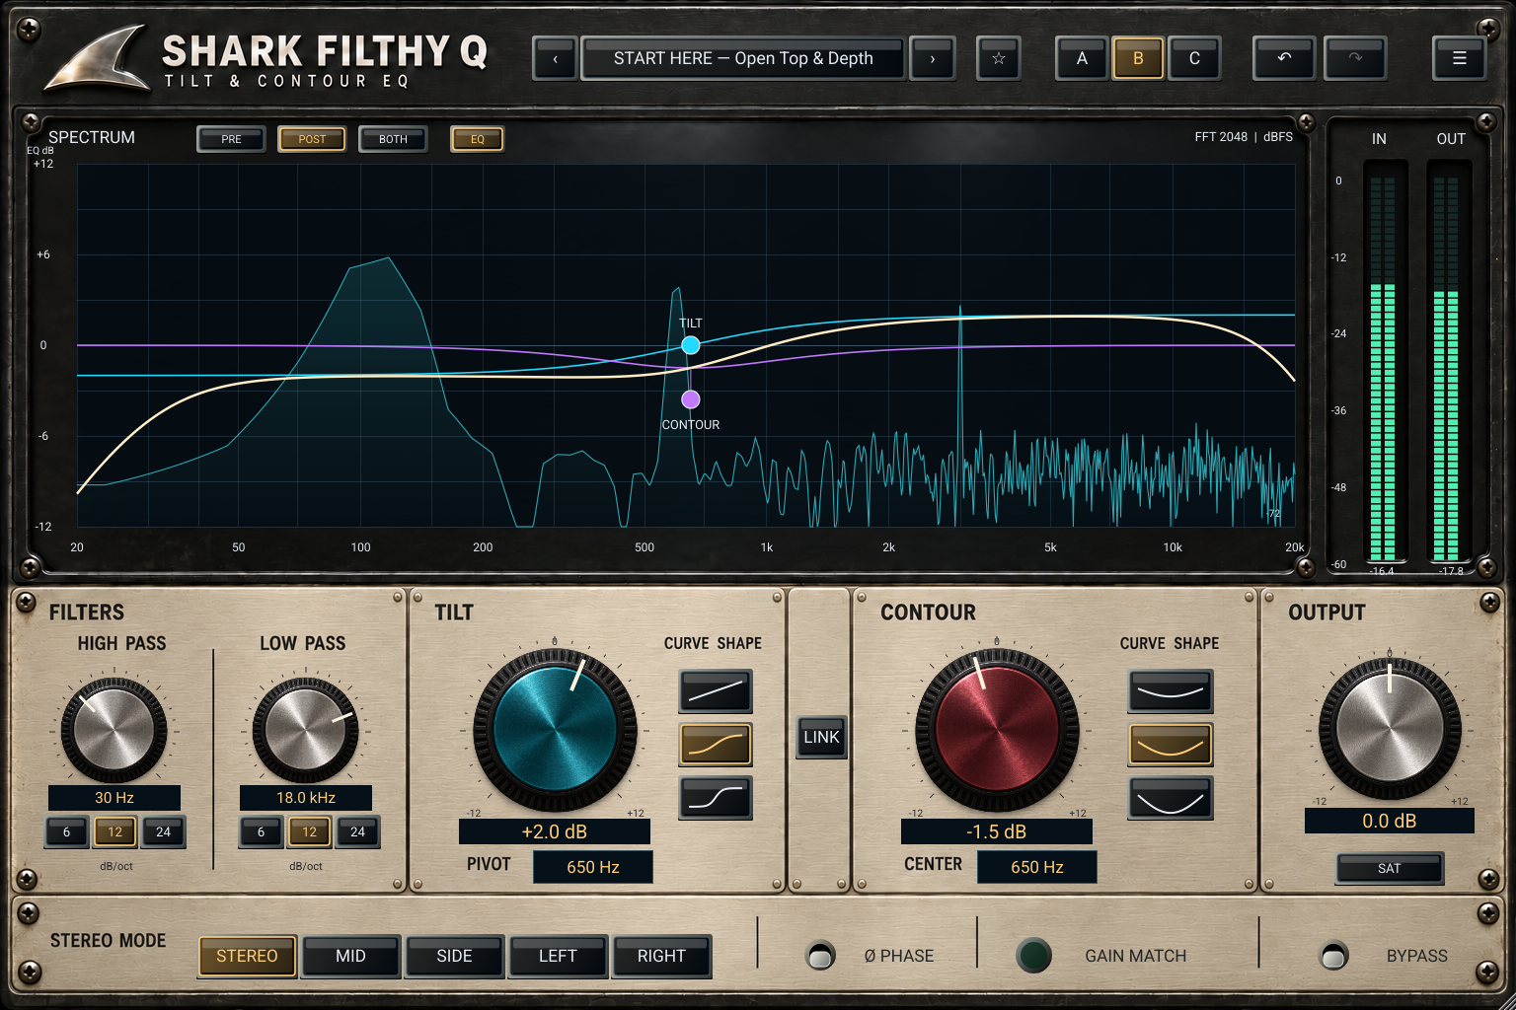Click the 18.0 kHz low pass value field
Image resolution: width=1516 pixels, height=1010 pixels.
point(306,798)
